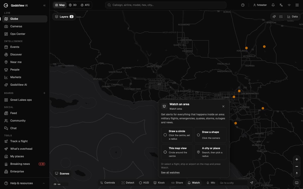
Task: Click the Go to a city field
Action: (x=233, y=183)
